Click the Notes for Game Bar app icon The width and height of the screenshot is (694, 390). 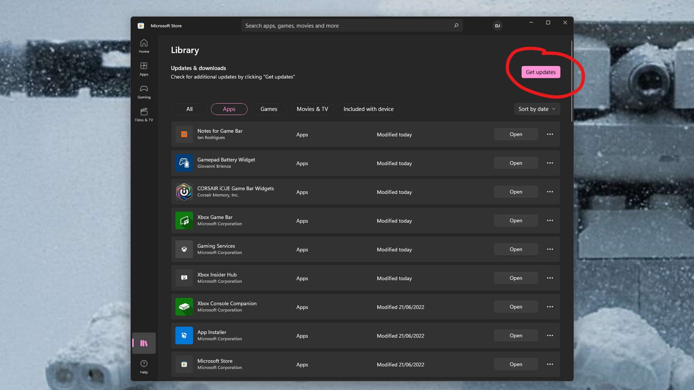click(184, 134)
